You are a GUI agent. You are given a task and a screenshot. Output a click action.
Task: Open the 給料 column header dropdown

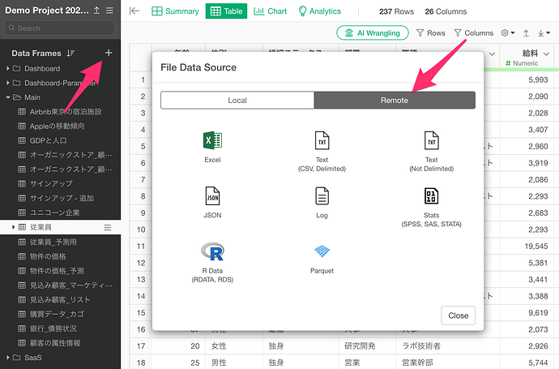(x=546, y=54)
